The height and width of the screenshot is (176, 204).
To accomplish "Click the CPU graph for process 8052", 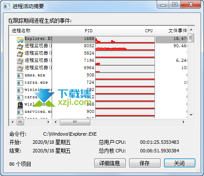I will click(125, 47).
